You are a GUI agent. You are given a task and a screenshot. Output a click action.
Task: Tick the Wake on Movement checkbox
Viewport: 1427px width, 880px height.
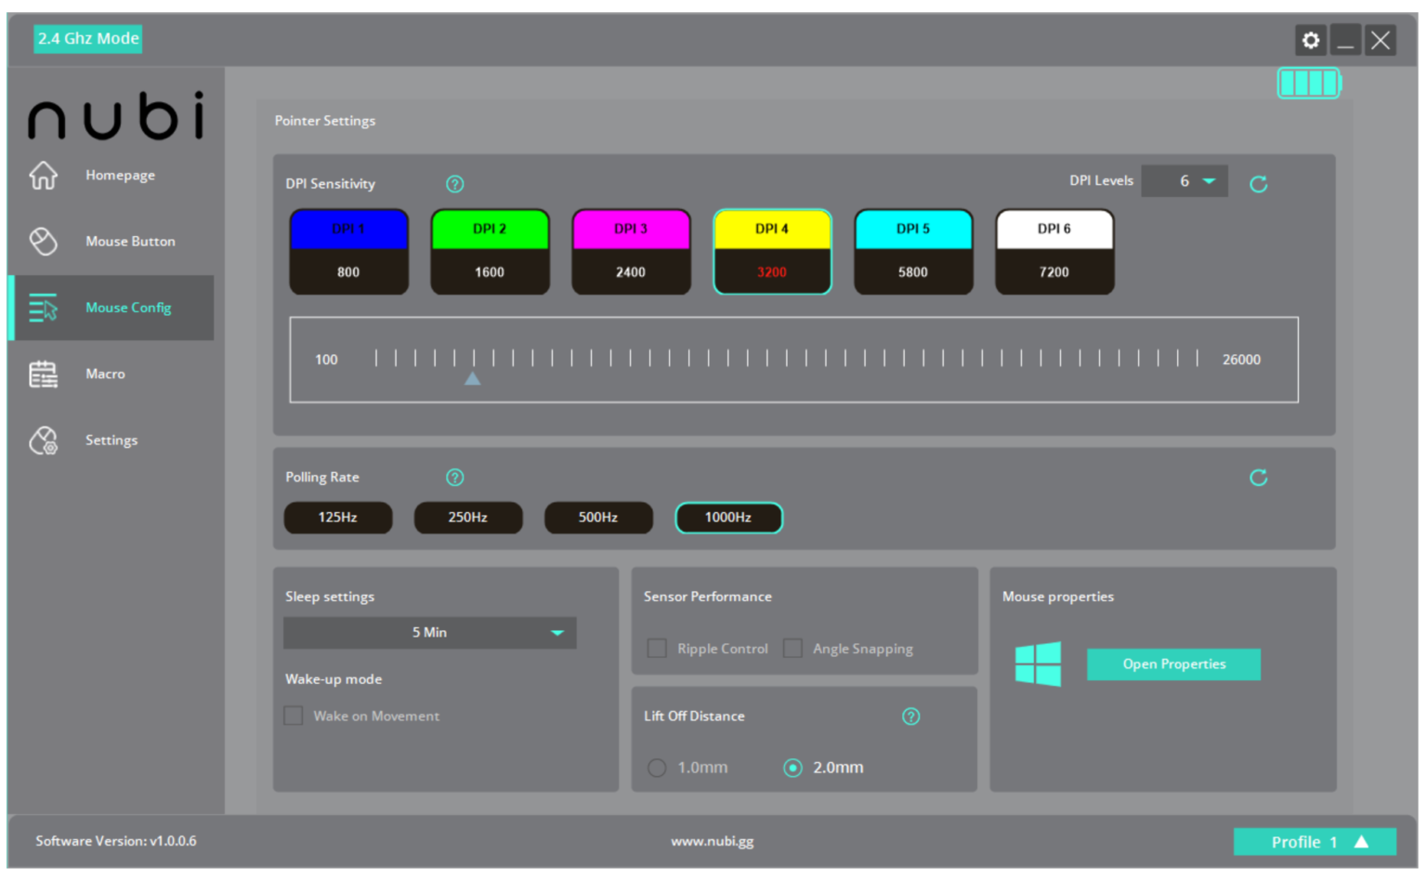click(x=294, y=716)
